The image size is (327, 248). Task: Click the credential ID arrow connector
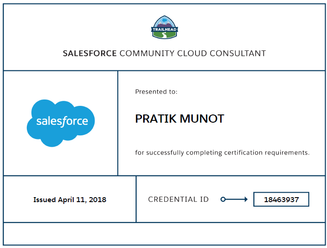click(234, 199)
